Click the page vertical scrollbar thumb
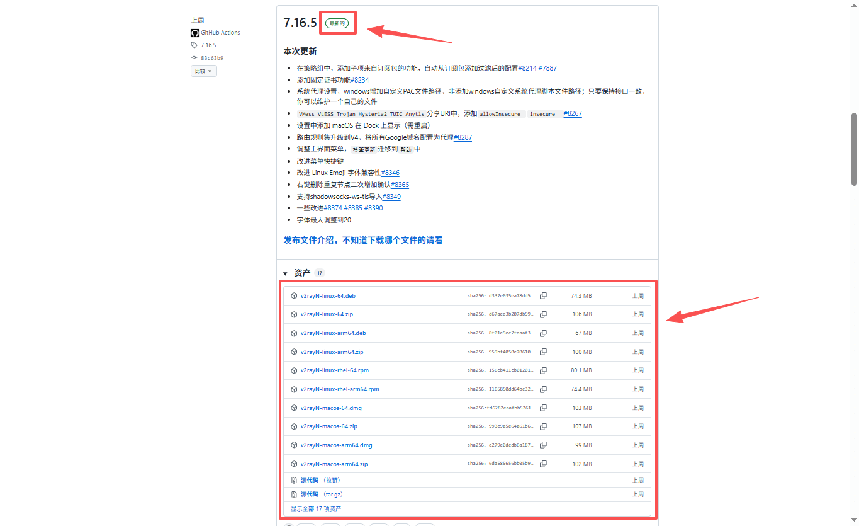Viewport: 859px width, 526px height. coord(854,149)
